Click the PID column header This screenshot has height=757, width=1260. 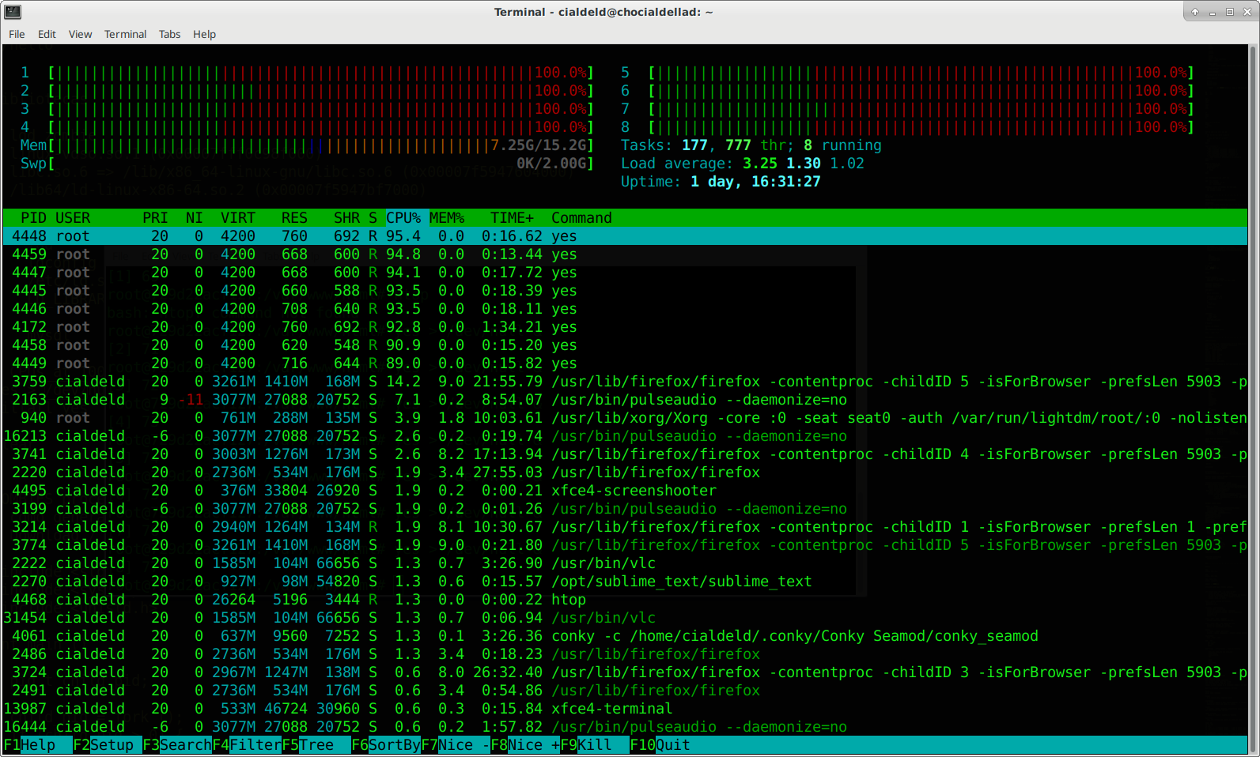pos(33,218)
